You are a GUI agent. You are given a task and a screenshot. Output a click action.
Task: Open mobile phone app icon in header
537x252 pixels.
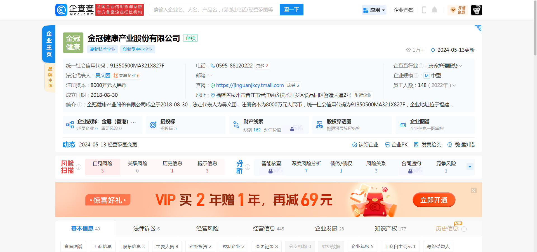click(424, 10)
